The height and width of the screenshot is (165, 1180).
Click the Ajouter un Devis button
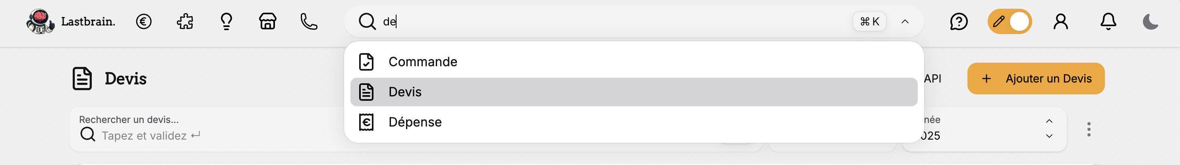tap(1036, 79)
